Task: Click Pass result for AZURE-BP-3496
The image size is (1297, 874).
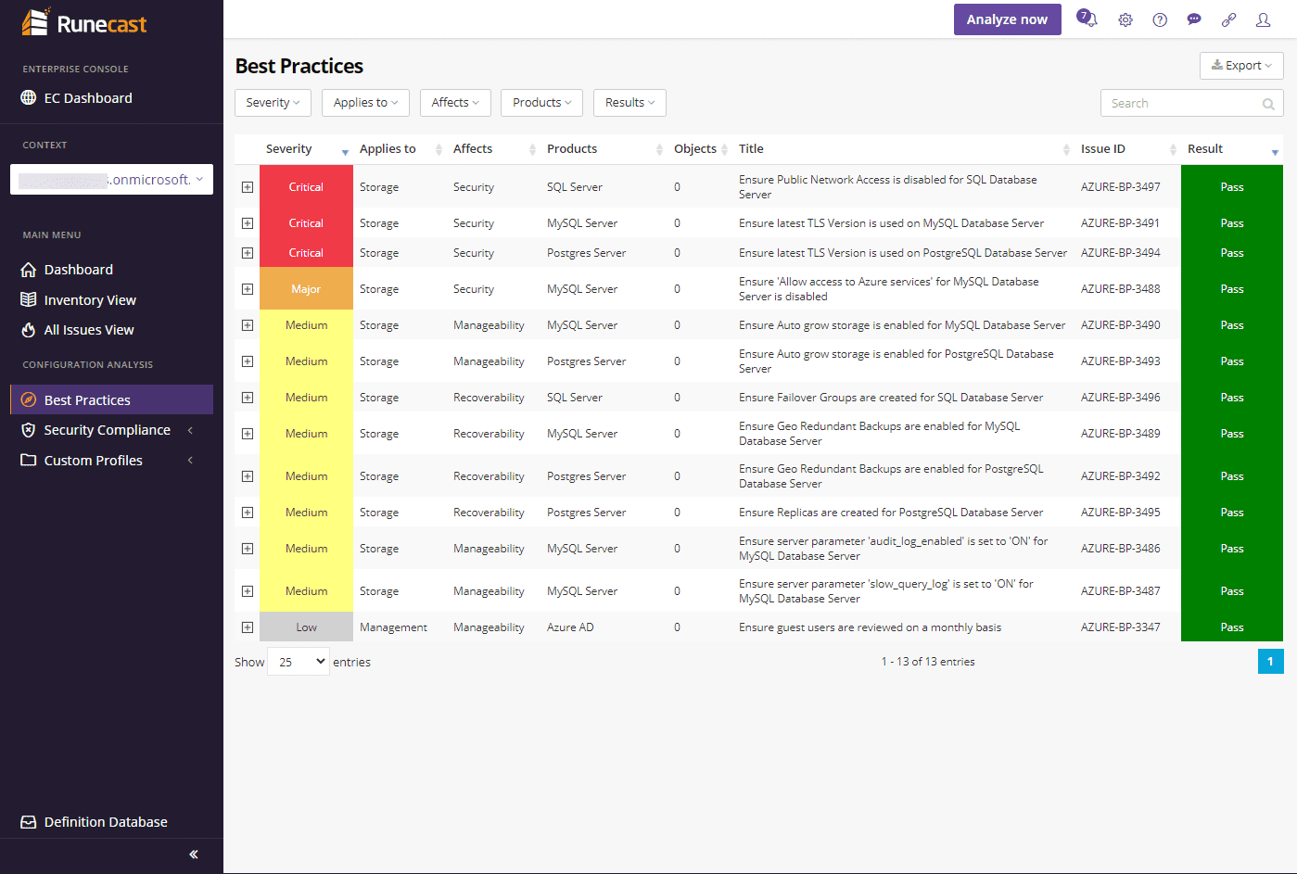Action: (x=1232, y=398)
